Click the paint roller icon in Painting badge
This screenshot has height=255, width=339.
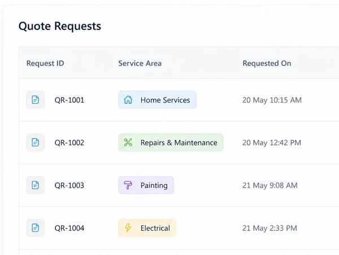click(x=128, y=185)
